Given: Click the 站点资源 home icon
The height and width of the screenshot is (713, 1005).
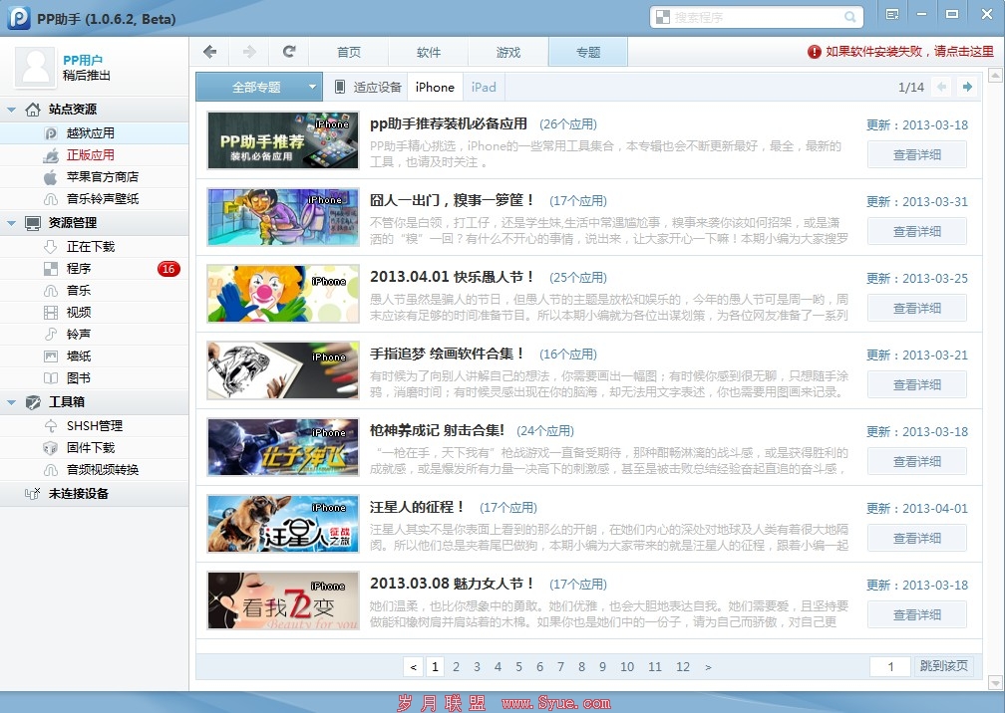Looking at the screenshot, I should 33,110.
